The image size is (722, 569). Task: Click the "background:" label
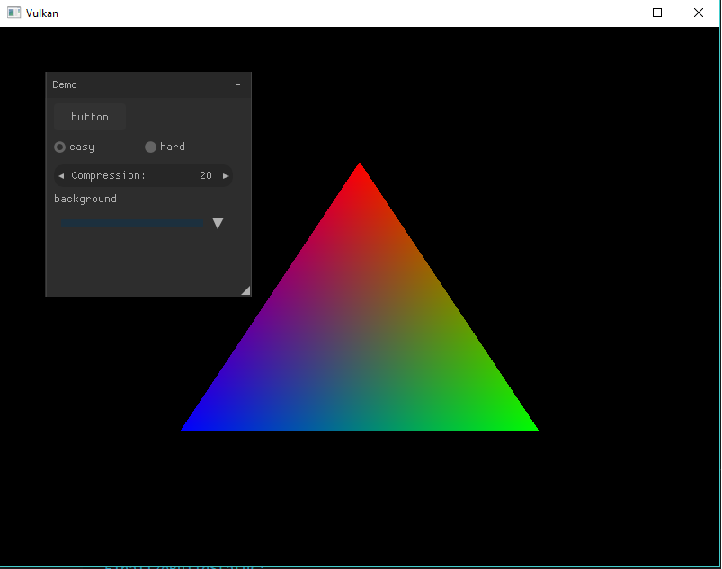[88, 199]
